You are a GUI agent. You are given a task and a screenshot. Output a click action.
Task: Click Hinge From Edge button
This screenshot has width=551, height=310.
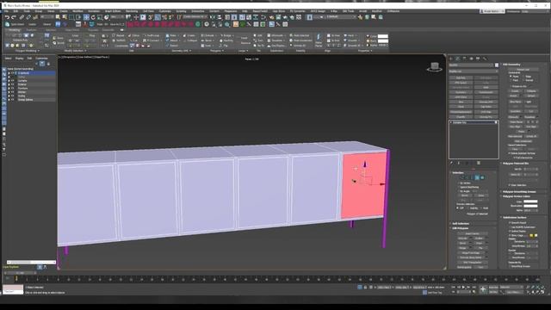click(471, 253)
